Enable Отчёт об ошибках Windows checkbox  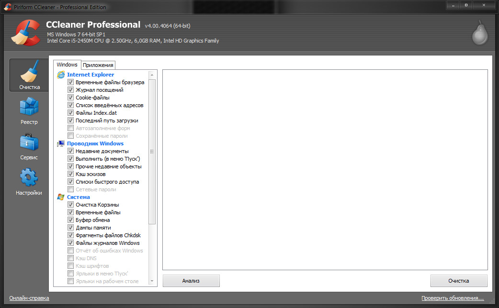[71, 251]
